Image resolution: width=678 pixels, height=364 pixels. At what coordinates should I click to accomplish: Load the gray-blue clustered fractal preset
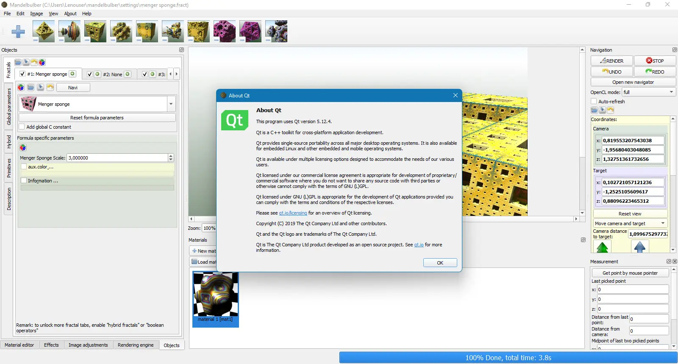276,31
